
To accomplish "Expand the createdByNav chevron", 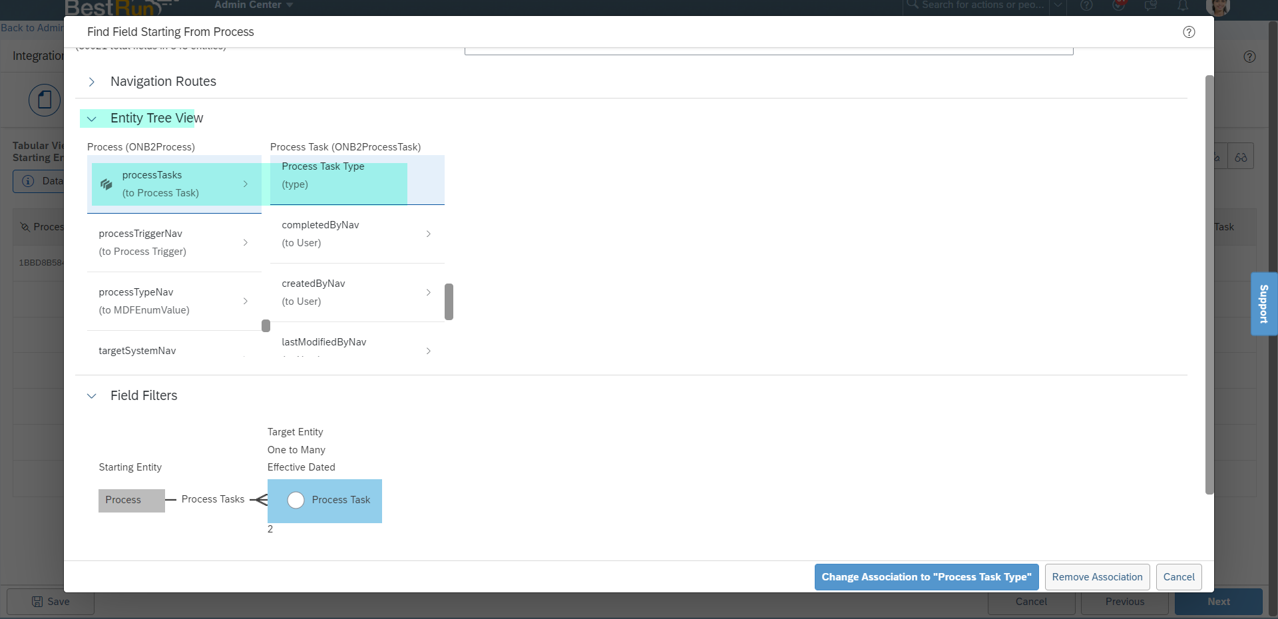I will point(429,292).
